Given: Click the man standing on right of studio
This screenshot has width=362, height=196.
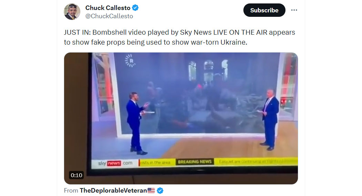Looking at the screenshot, I should point(269,119).
